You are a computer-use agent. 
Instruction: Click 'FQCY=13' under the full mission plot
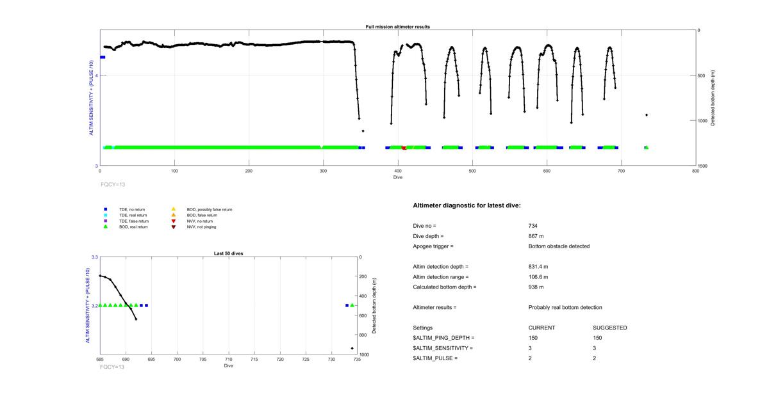[x=113, y=184]
